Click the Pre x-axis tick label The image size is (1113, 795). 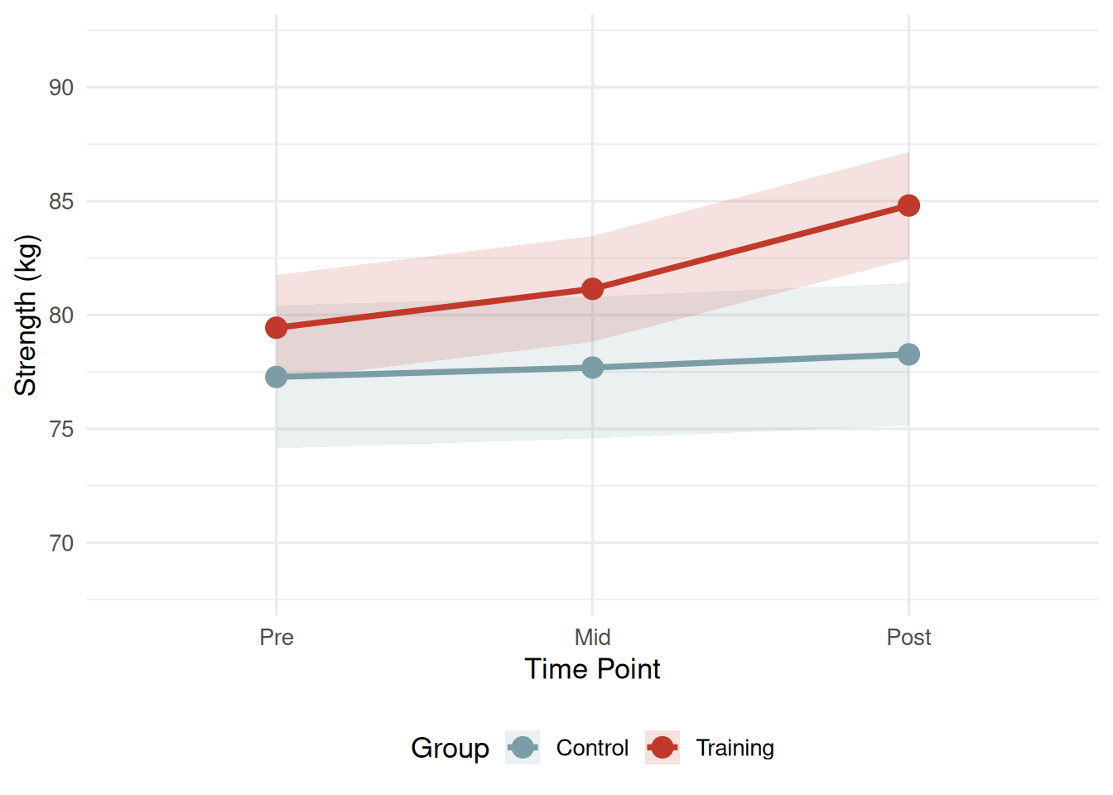click(x=277, y=638)
